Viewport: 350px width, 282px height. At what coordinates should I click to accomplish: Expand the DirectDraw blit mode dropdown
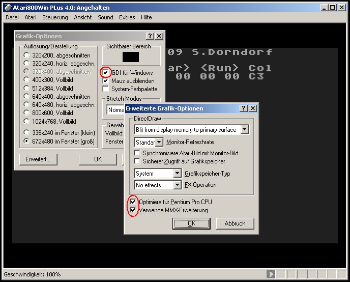tap(244, 129)
